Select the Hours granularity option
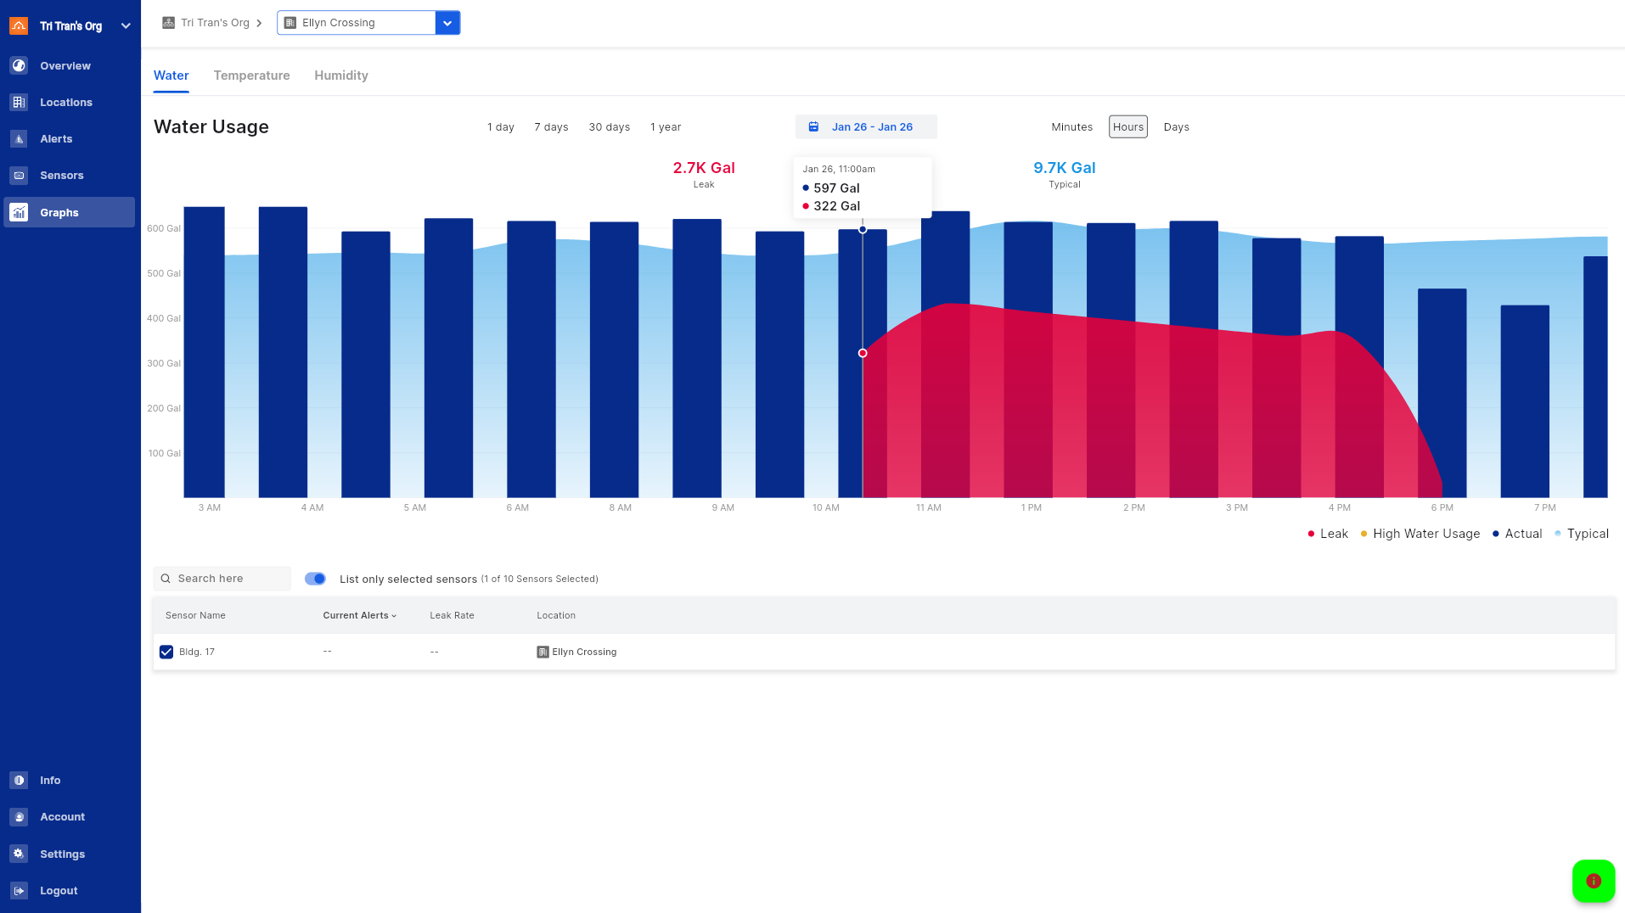Image resolution: width=1625 pixels, height=913 pixels. coord(1127,126)
